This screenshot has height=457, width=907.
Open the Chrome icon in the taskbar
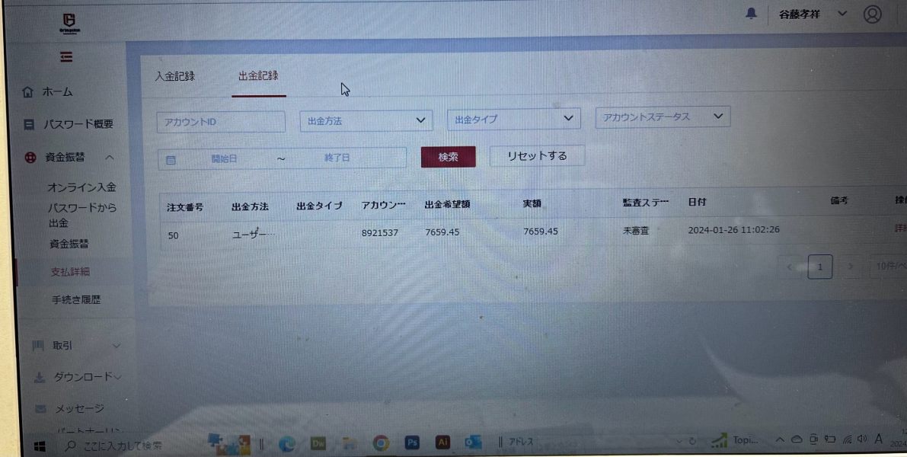tap(381, 443)
